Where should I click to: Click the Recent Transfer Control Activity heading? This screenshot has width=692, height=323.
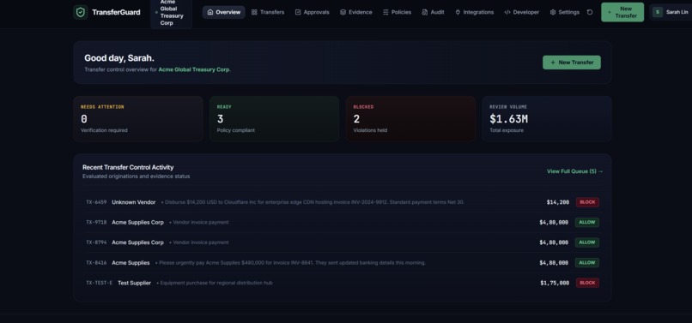pos(128,167)
